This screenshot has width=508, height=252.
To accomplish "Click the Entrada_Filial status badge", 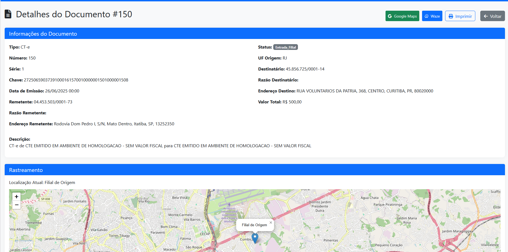I will pos(285,47).
